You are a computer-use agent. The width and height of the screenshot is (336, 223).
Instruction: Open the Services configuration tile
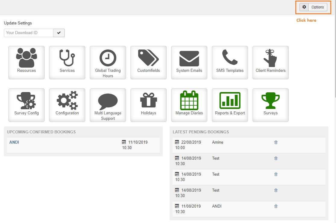(67, 62)
